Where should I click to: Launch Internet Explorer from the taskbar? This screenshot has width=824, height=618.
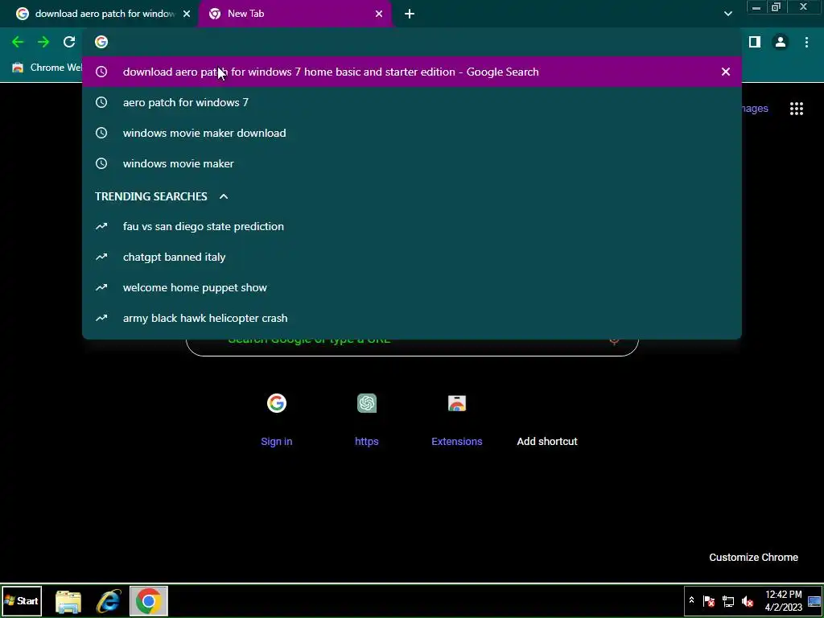[109, 601]
